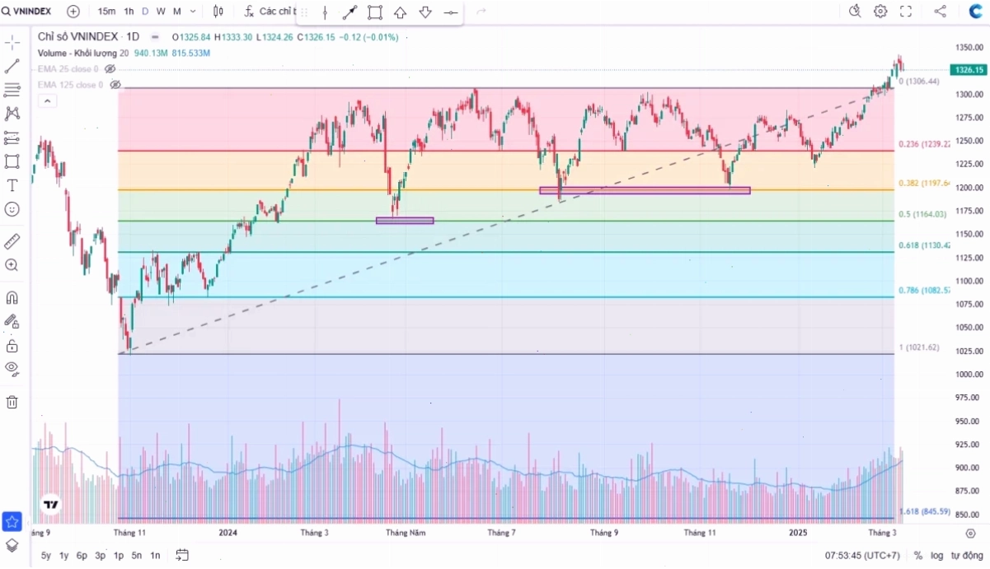Toggle keep drawing mode lock
This screenshot has width=990, height=569.
pyautogui.click(x=12, y=321)
